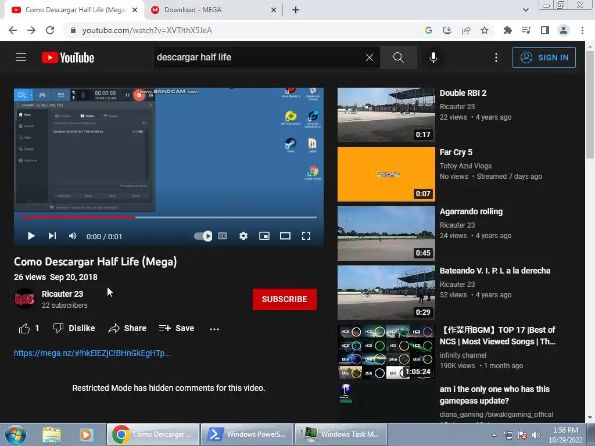The image size is (595, 446).
Task: Open more actions ellipsis under video
Action: (x=214, y=329)
